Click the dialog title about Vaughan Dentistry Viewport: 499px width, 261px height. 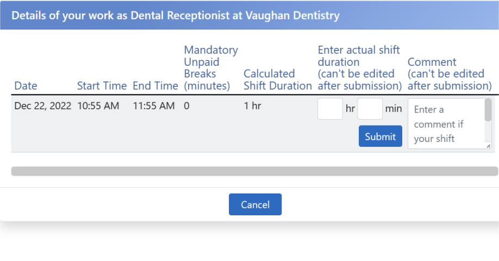tap(176, 15)
